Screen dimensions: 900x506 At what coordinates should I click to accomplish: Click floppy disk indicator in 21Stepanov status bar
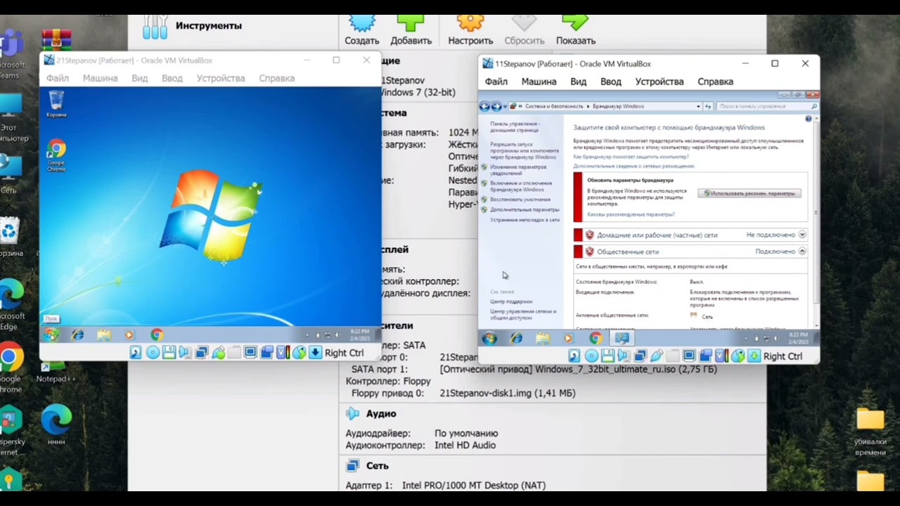pyautogui.click(x=169, y=353)
